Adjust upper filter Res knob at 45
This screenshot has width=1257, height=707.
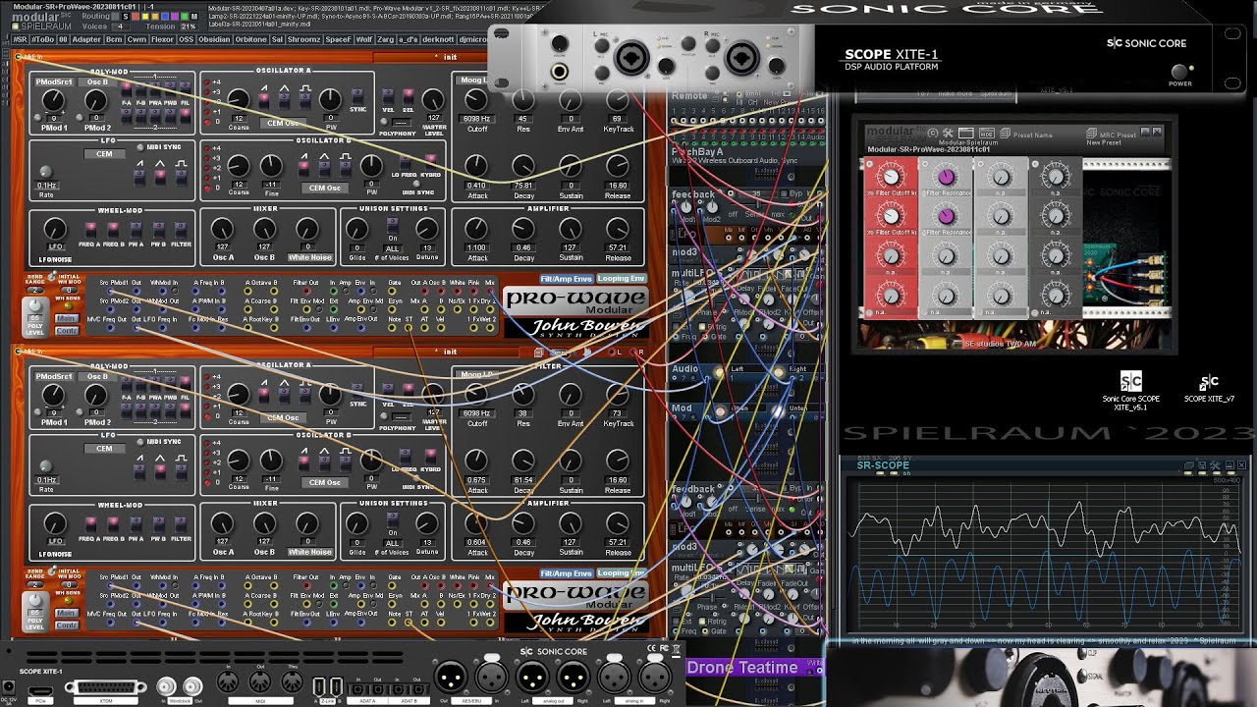point(523,99)
